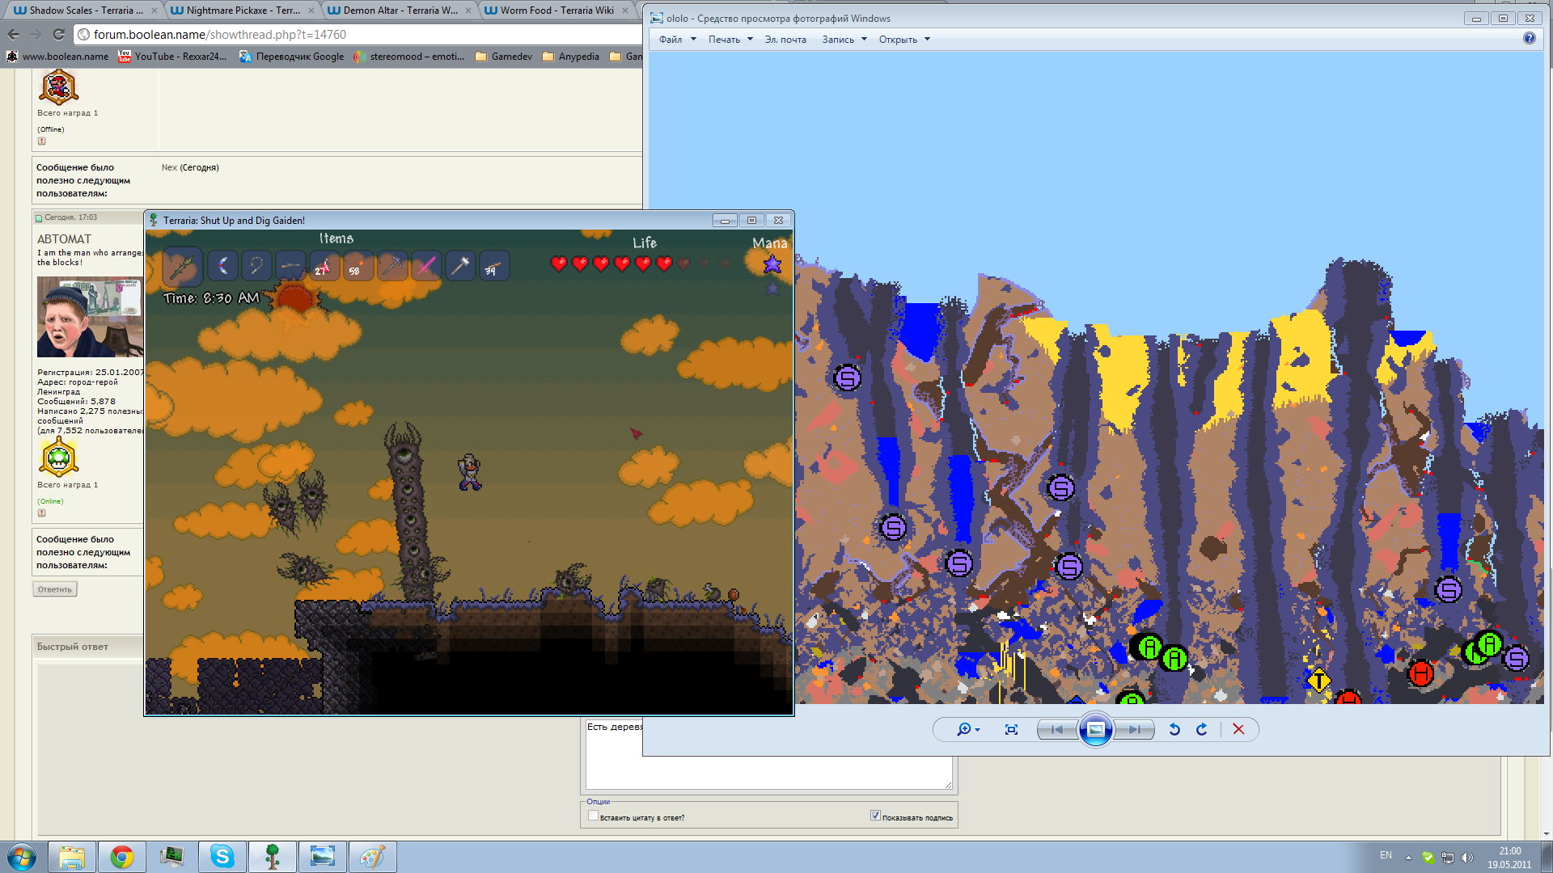Screen dimensions: 1553x873
Task: Go to previous photo in viewer
Action: pos(1057,730)
